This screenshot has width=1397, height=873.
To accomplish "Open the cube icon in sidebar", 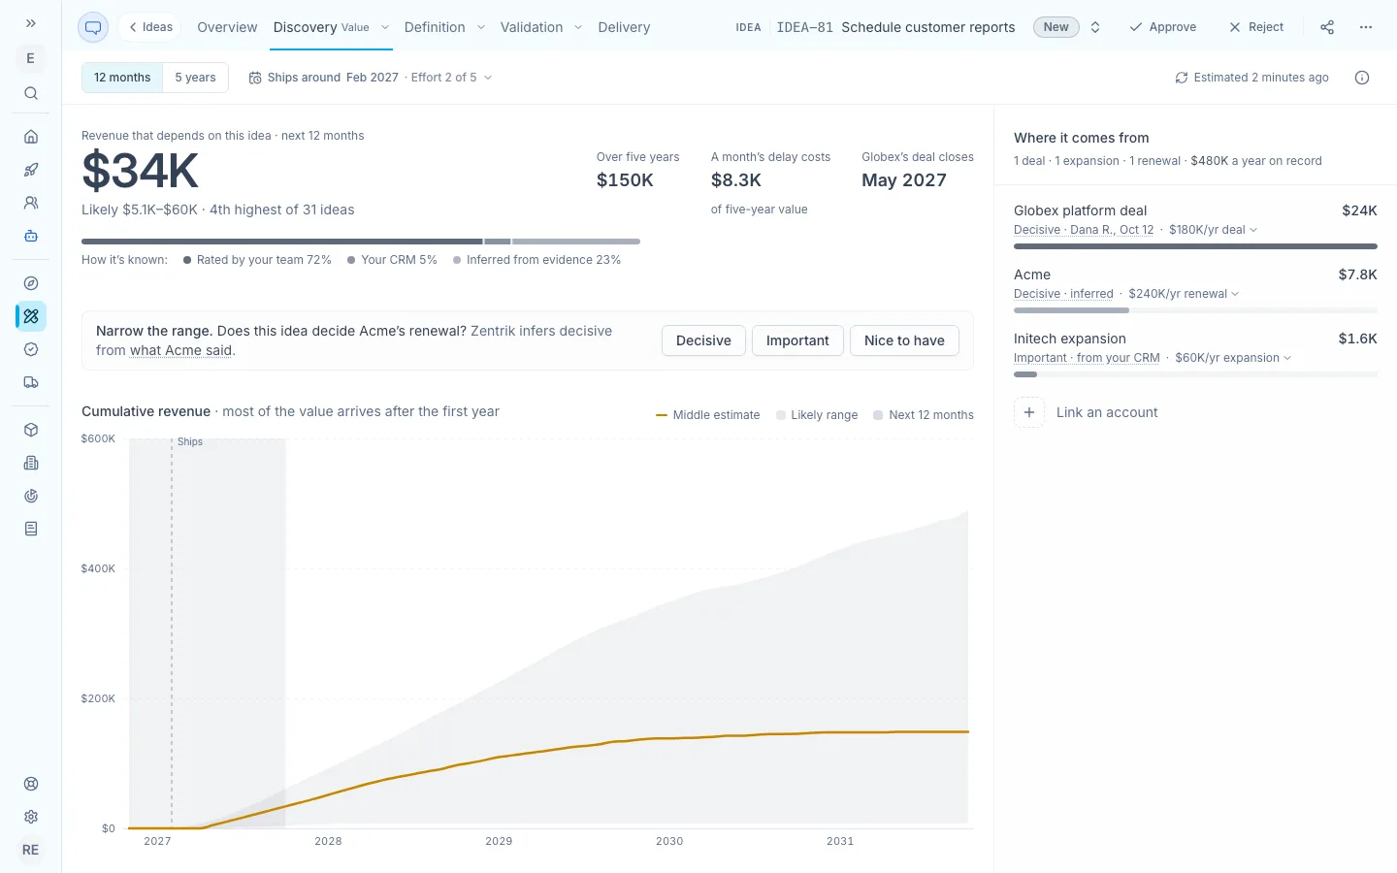I will point(31,430).
